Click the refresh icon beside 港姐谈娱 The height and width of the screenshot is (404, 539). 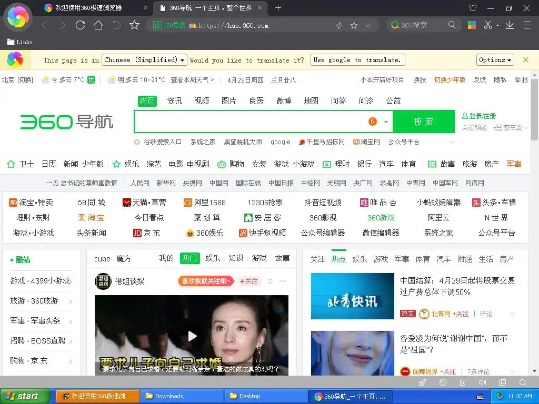click(270, 281)
